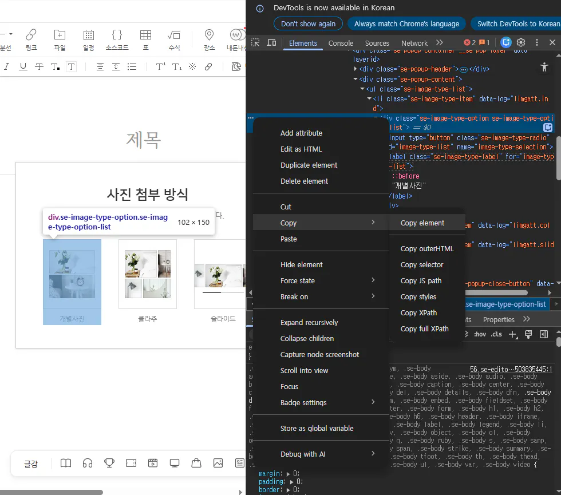The image size is (561, 495).
Task: Apply underline text formatting
Action: click(x=23, y=67)
